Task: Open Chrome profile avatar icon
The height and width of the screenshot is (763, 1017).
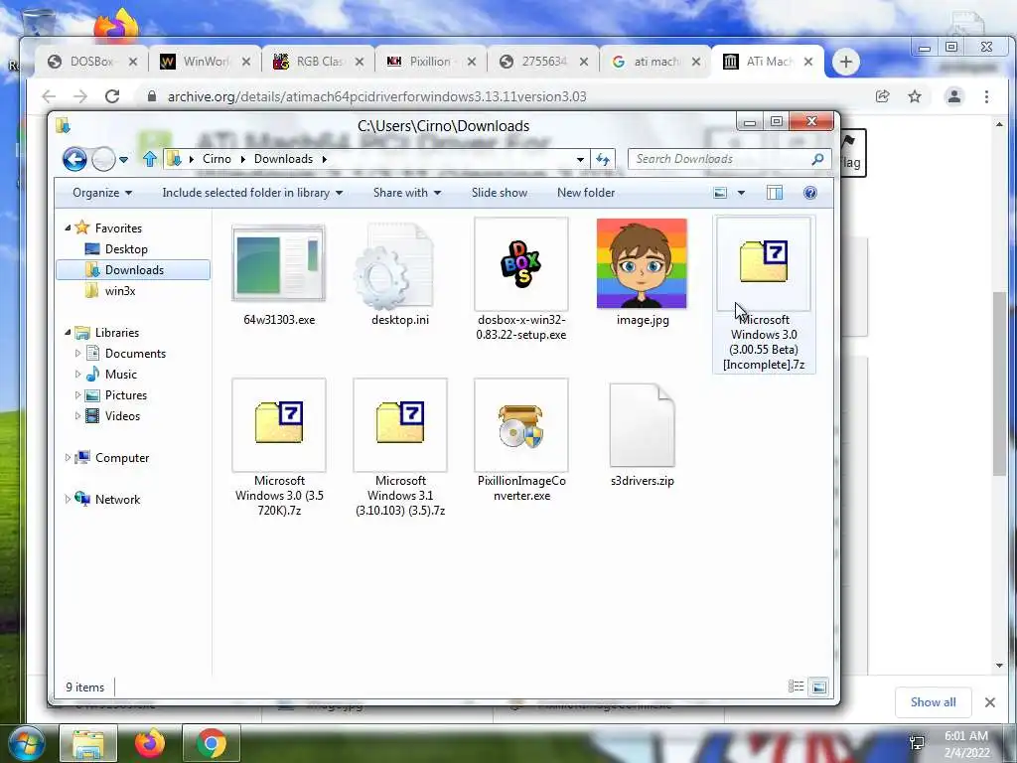Action: pos(954,96)
